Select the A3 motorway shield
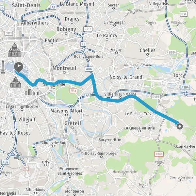Viewport: 196px width, 196px height. [83, 44]
